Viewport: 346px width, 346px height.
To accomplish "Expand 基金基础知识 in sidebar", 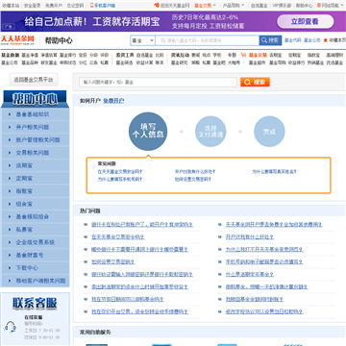I will coord(35,114).
